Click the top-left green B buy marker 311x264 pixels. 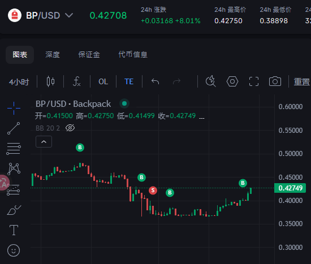pyautogui.click(x=80, y=148)
